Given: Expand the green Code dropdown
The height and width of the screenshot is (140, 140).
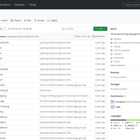Looking at the screenshot, I should (x=100, y=29).
